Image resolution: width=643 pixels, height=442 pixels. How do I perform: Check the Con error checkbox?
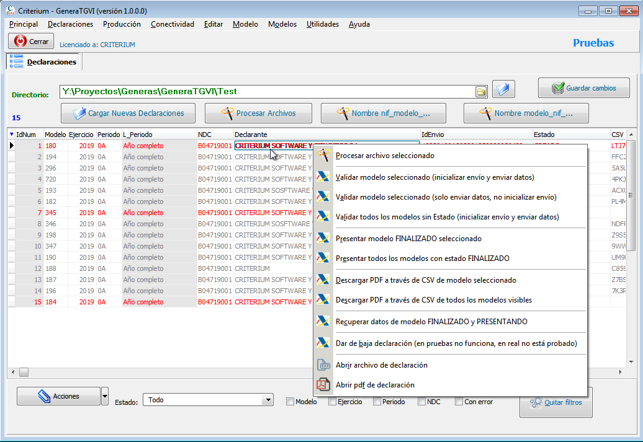coord(459,402)
